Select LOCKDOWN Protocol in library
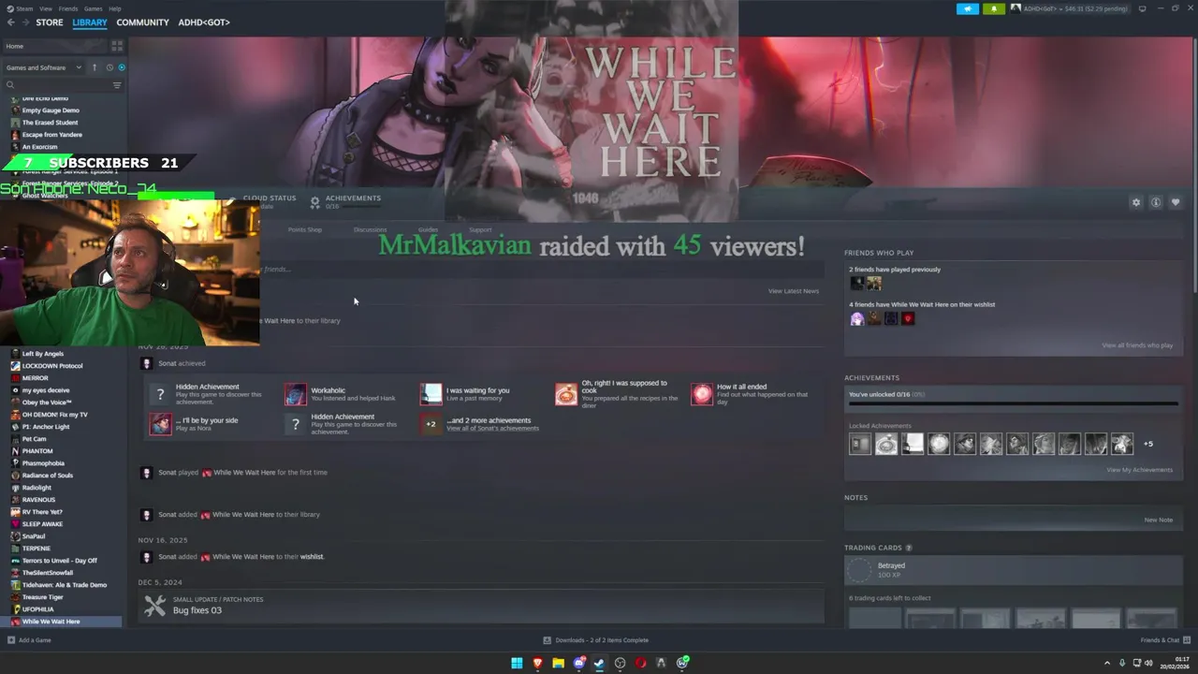This screenshot has width=1198, height=674. coord(52,366)
